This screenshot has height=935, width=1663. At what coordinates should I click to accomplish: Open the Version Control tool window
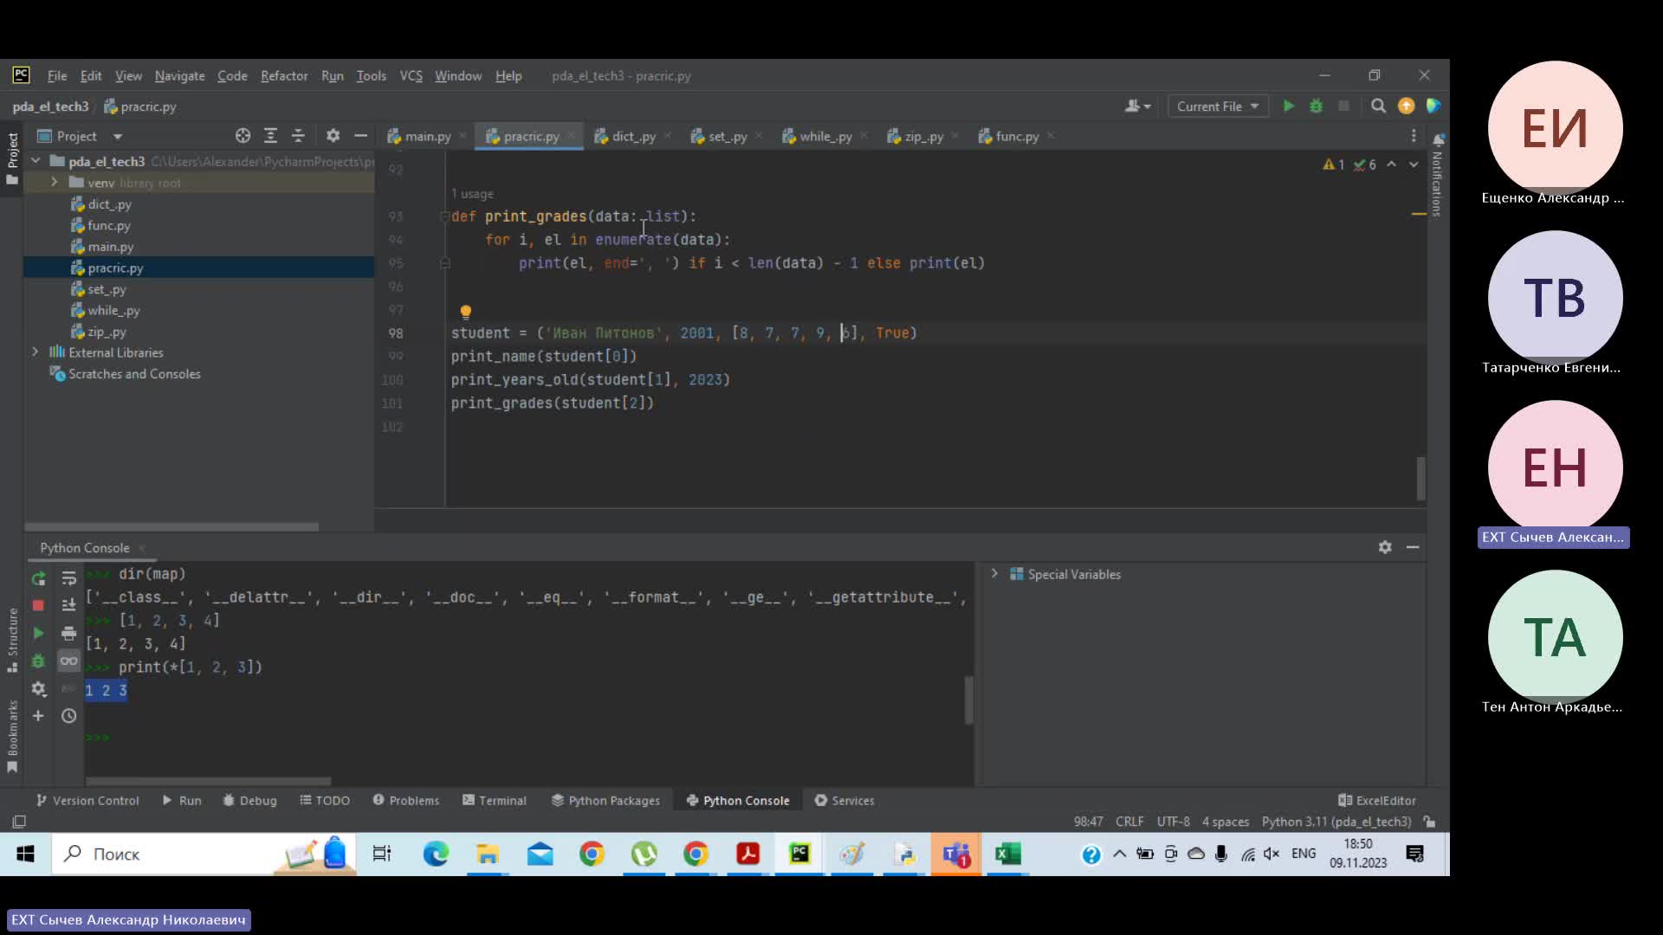[87, 801]
